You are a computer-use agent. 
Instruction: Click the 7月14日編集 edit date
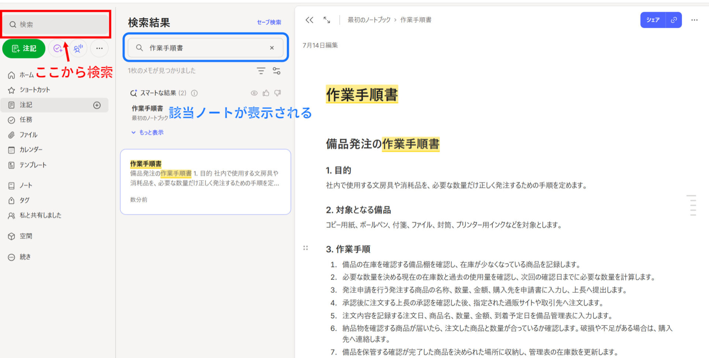coord(320,45)
